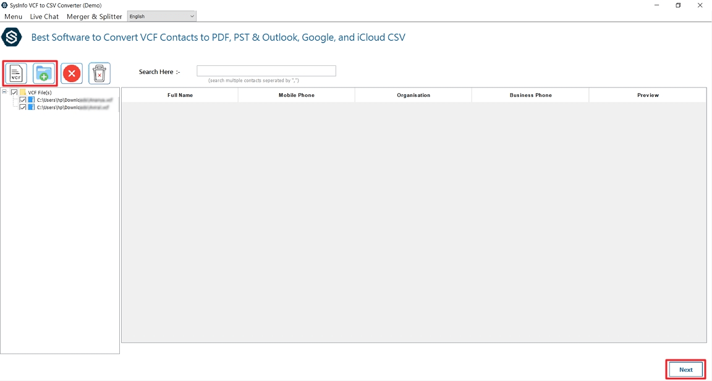Click the Search Here input field
Viewport: 712px width, 381px height.
pyautogui.click(x=266, y=71)
